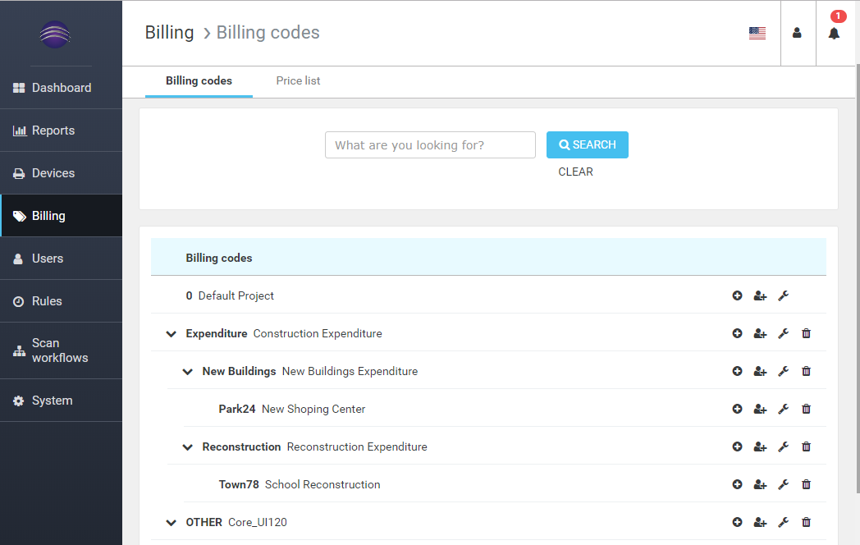
Task: Delete the OTHER Core_UI120 billing code
Action: [x=806, y=522]
